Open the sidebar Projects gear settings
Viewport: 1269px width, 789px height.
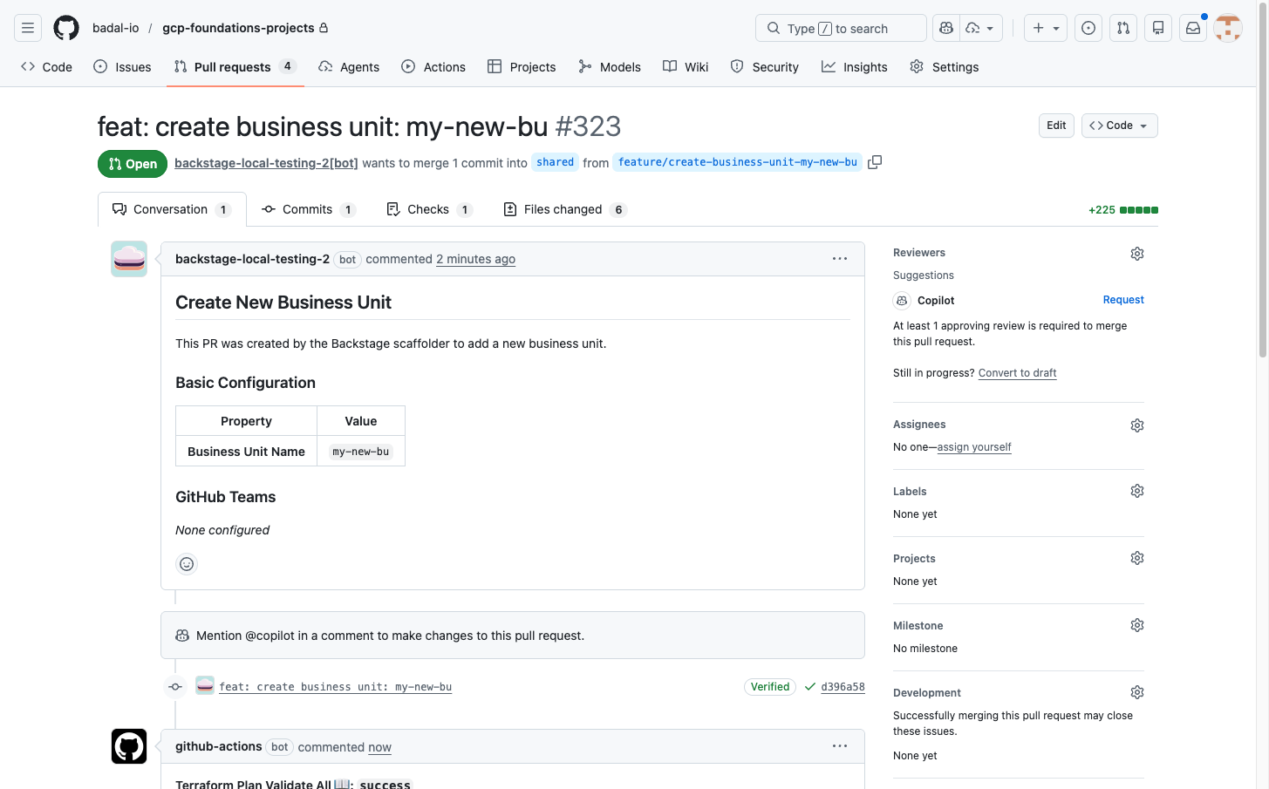click(1137, 558)
